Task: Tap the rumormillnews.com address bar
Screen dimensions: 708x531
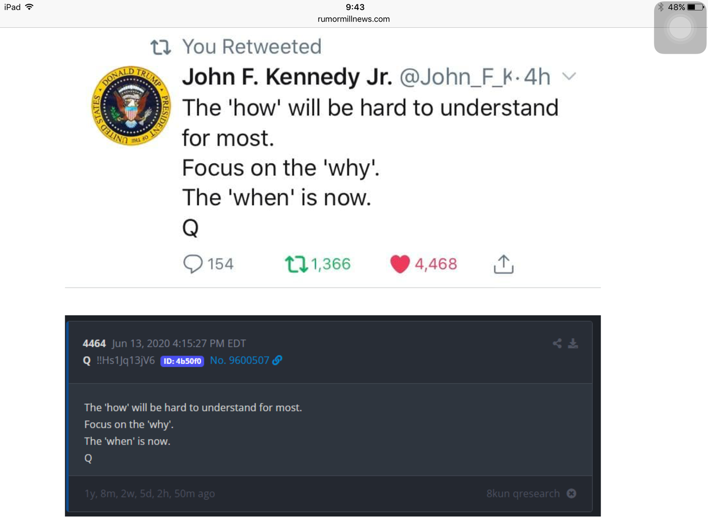Action: click(x=354, y=19)
